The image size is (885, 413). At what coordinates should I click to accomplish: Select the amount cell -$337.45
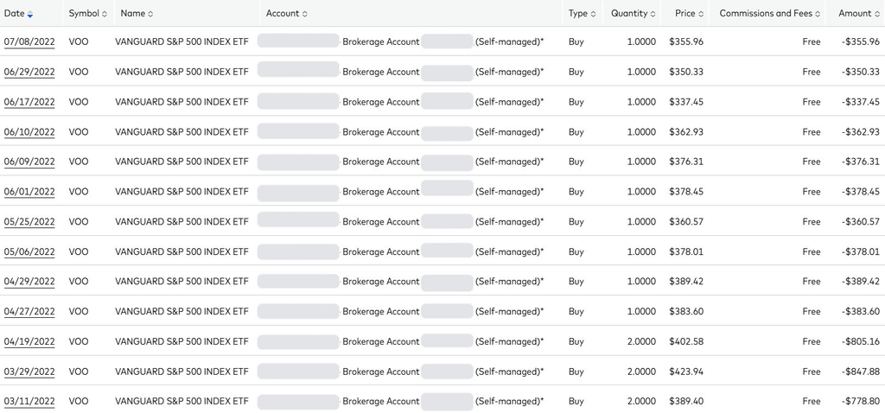(860, 102)
